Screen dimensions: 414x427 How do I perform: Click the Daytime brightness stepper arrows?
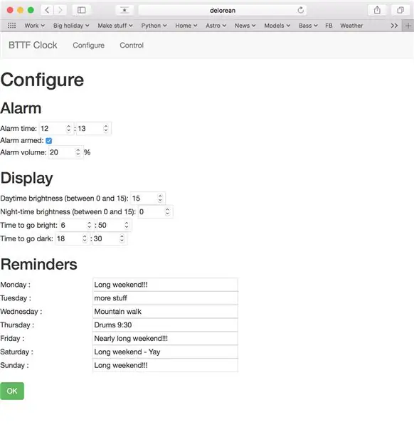pos(160,198)
